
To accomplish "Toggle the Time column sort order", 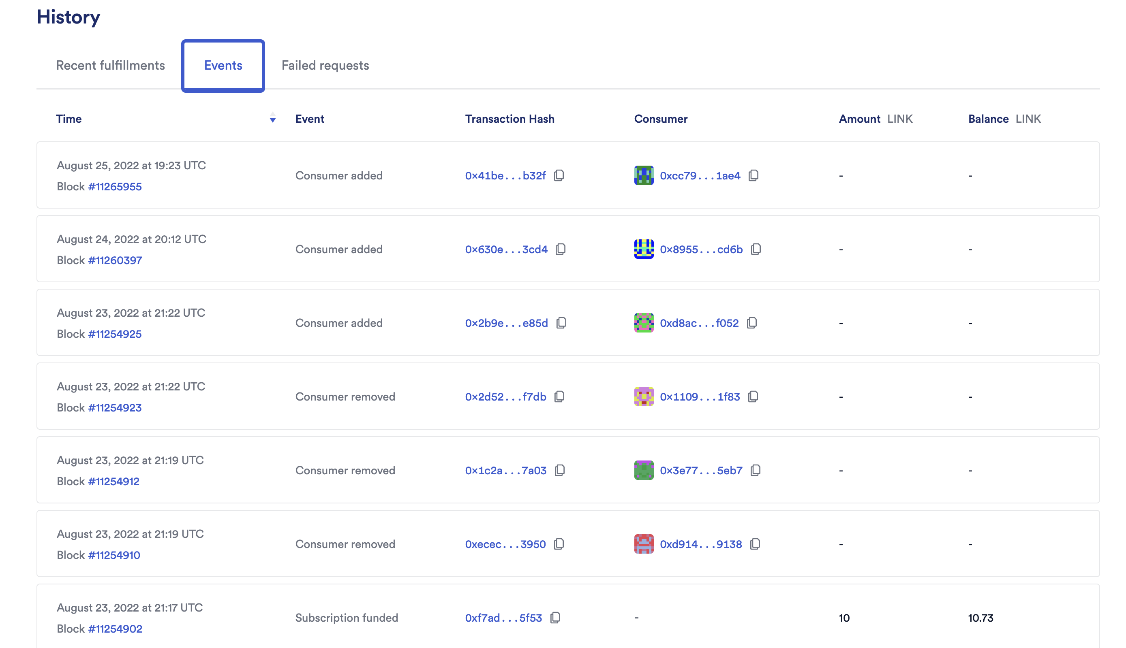I will 272,119.
